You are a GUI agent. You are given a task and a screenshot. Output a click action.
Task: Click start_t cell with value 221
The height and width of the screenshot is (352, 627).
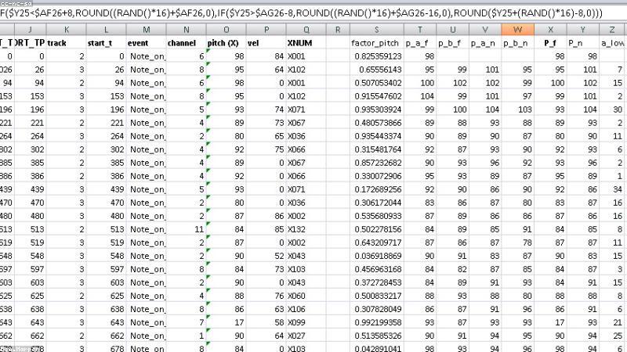(x=107, y=123)
